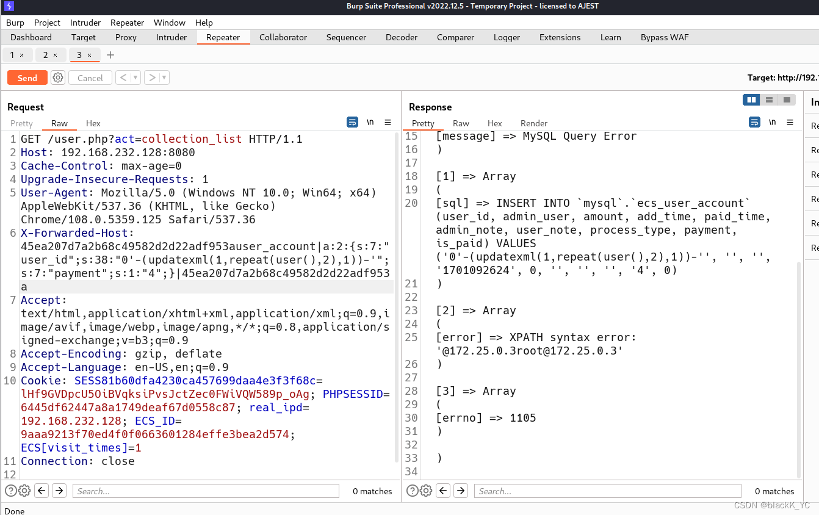
Task: Switch to the Collaborator tab
Action: coord(283,37)
